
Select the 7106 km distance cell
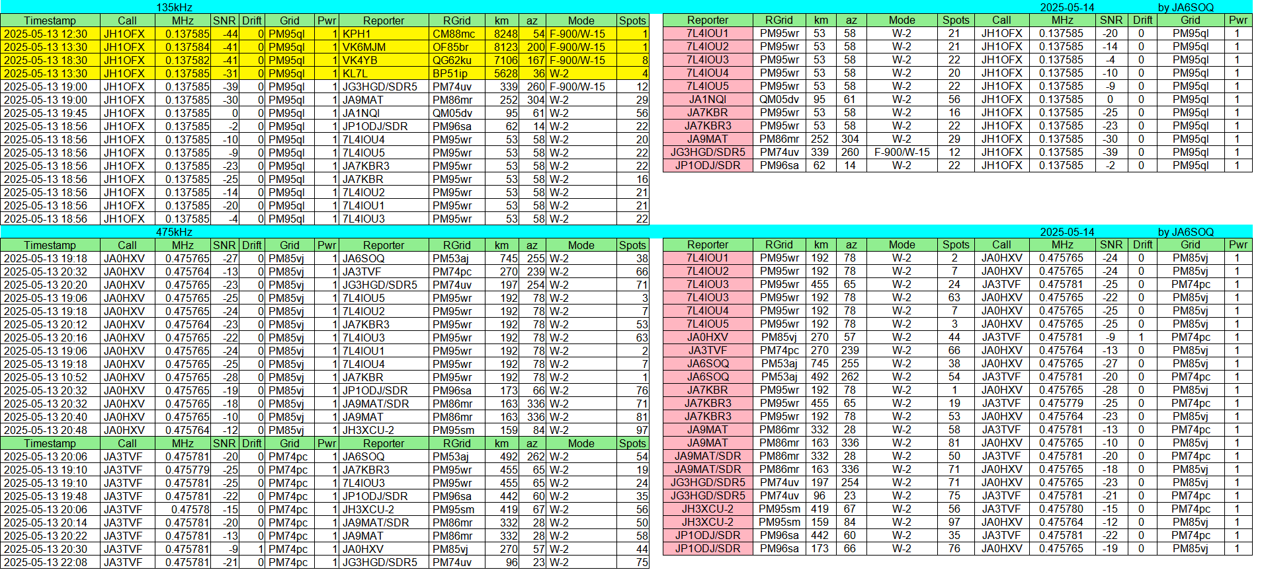pyautogui.click(x=502, y=60)
